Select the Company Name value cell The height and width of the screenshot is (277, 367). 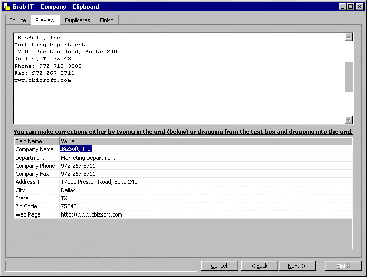point(206,149)
